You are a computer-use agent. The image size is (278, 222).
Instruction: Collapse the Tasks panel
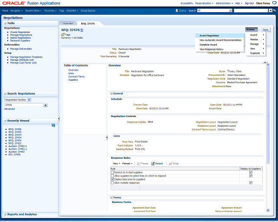pyautogui.click(x=5, y=23)
